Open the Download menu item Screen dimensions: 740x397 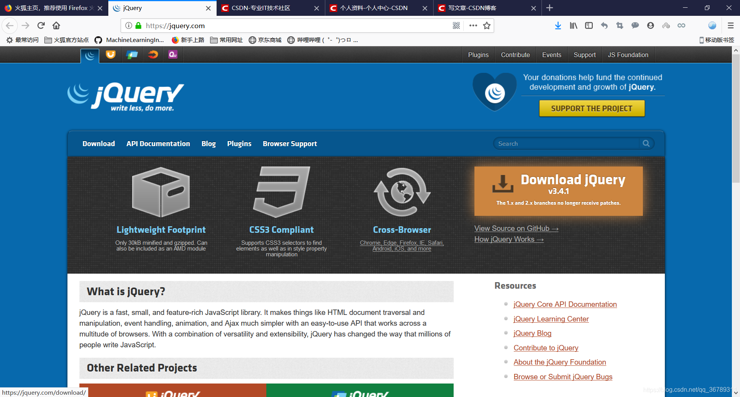[x=99, y=143]
